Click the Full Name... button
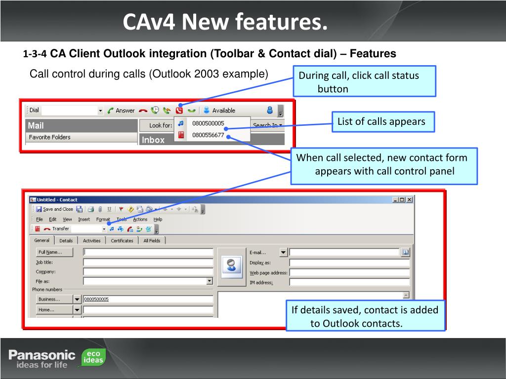The image size is (506, 379). (x=54, y=252)
